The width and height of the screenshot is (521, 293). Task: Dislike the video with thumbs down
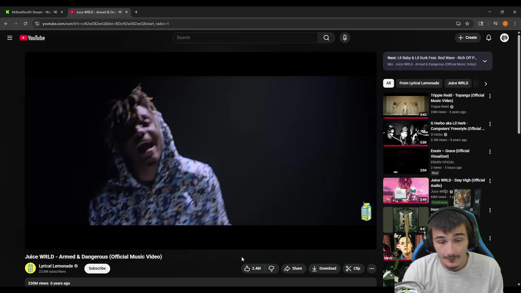coord(271,268)
